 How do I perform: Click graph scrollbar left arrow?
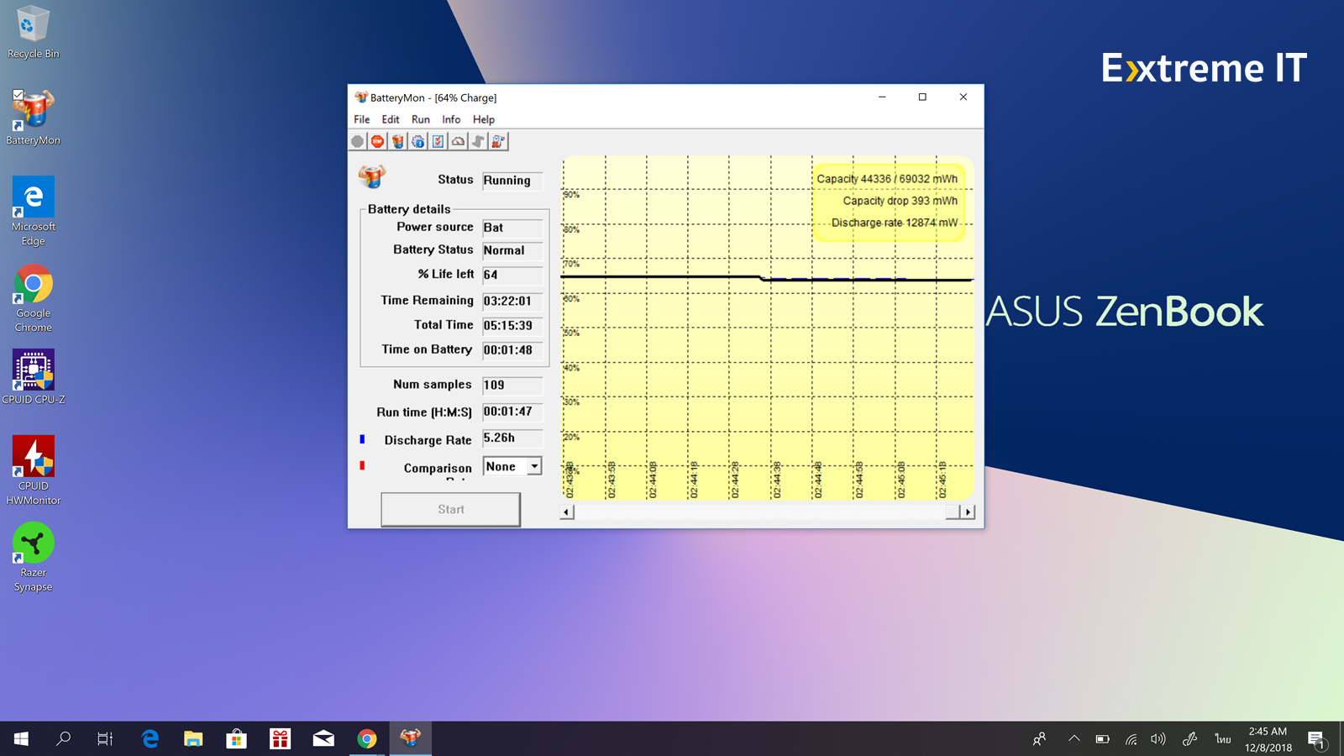click(x=567, y=512)
